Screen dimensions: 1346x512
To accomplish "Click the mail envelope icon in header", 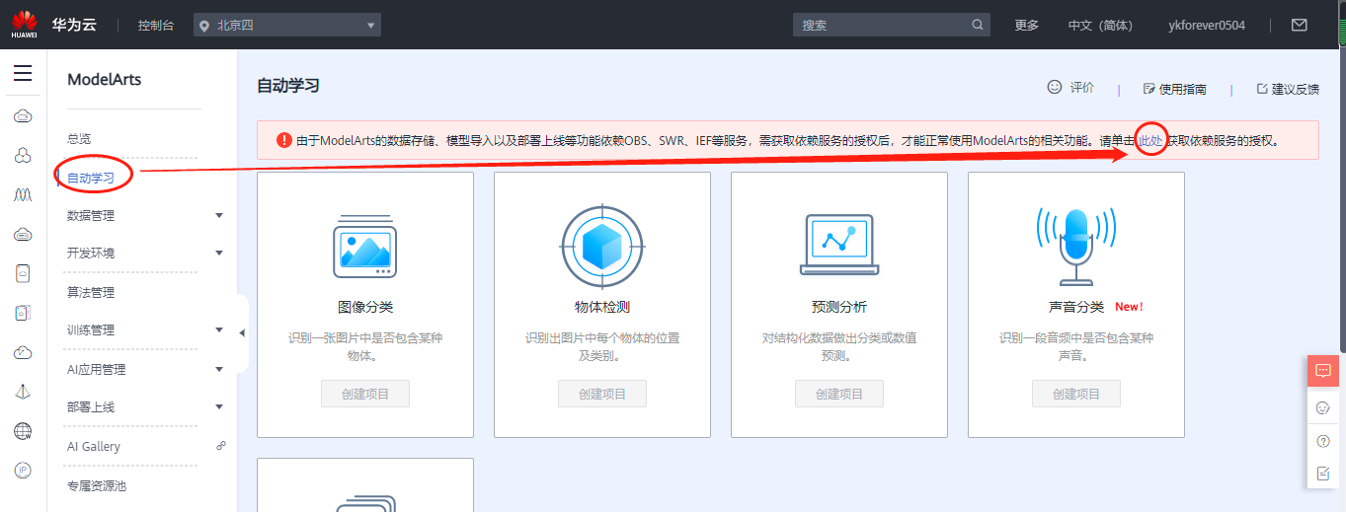I will [x=1300, y=25].
